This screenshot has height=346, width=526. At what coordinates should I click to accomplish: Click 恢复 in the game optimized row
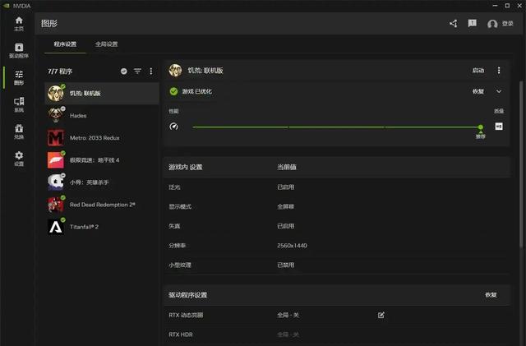[478, 91]
